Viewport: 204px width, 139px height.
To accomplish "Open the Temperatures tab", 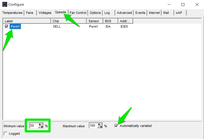I will tap(12, 13).
